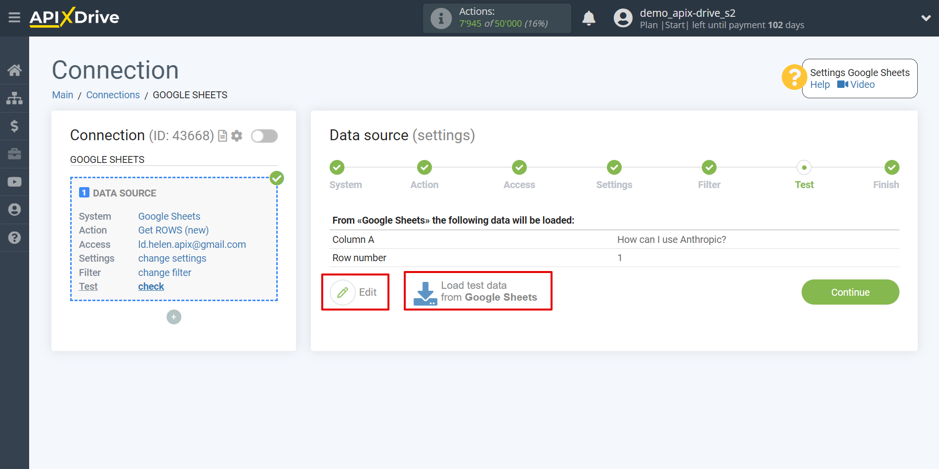Click the Column A label
Viewport: 939px width, 469px height.
pyautogui.click(x=353, y=239)
